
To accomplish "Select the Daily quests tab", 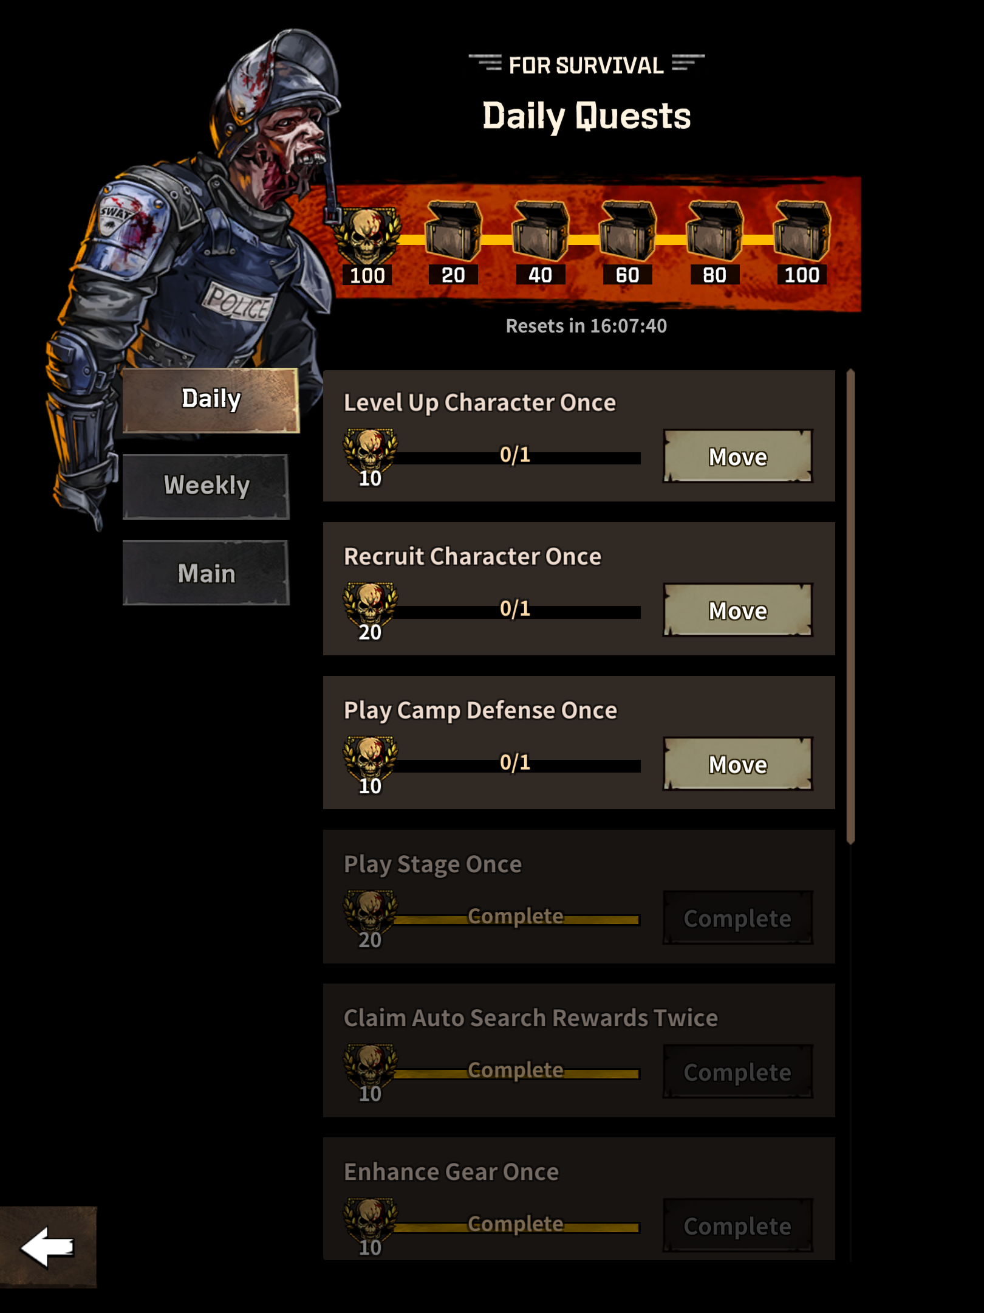I will click(x=211, y=400).
